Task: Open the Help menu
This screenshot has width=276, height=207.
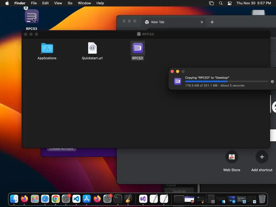Action: point(100,3)
